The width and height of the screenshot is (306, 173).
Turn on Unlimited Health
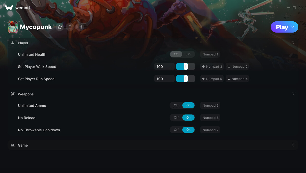(188, 54)
